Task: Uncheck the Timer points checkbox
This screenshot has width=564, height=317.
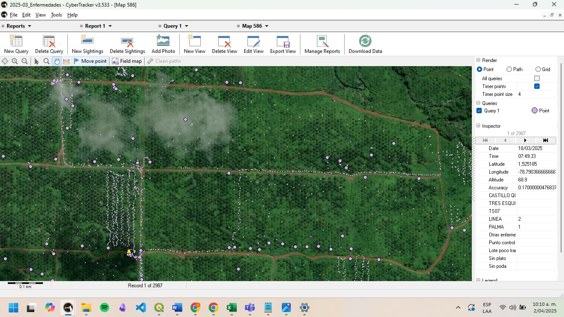Action: [x=537, y=86]
